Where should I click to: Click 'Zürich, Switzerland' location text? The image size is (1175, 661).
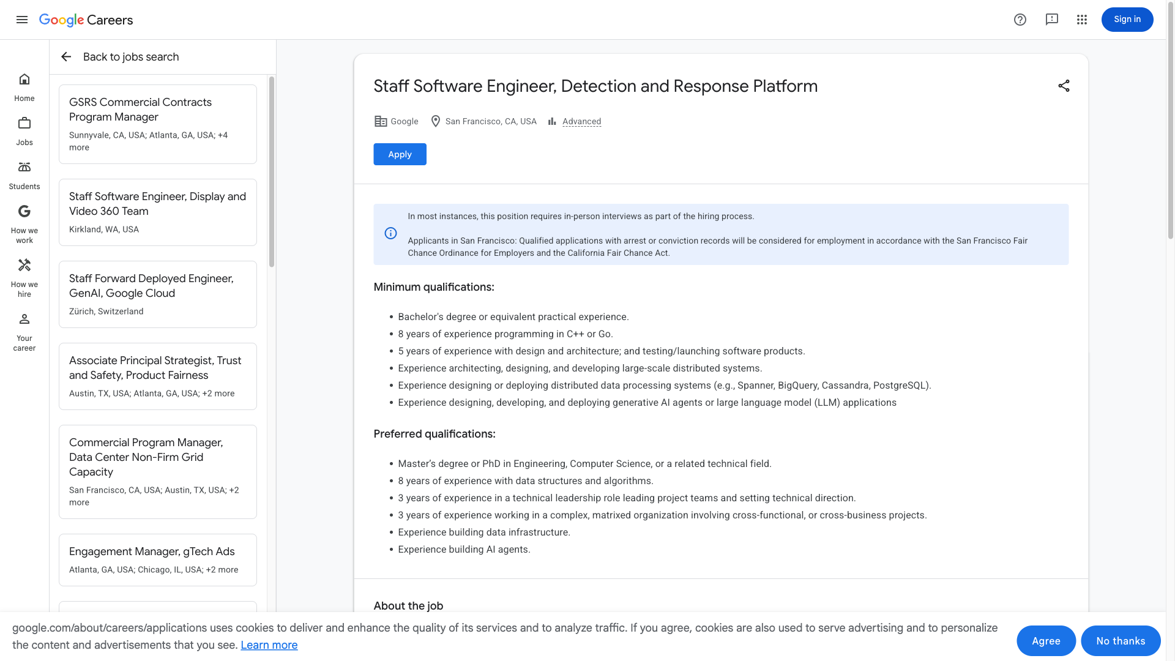(x=106, y=312)
